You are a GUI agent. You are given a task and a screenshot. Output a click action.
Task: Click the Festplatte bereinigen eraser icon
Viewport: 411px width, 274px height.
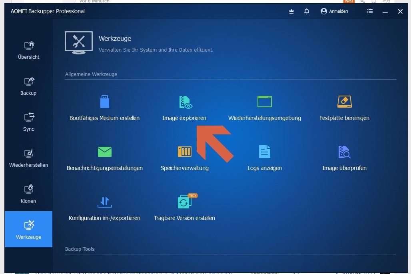[344, 102]
